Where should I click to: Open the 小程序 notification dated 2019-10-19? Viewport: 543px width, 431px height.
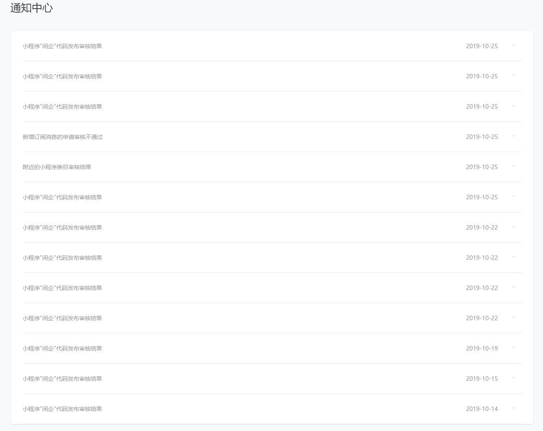(x=62, y=348)
